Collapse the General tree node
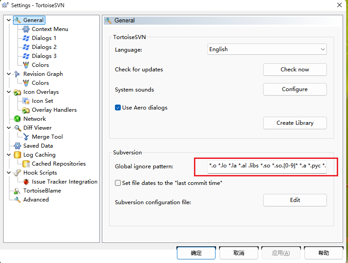 pyautogui.click(x=9, y=20)
